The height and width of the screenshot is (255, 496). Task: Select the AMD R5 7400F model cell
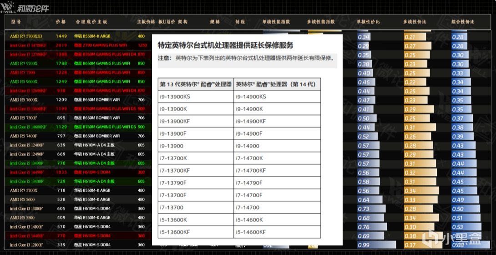point(23,136)
